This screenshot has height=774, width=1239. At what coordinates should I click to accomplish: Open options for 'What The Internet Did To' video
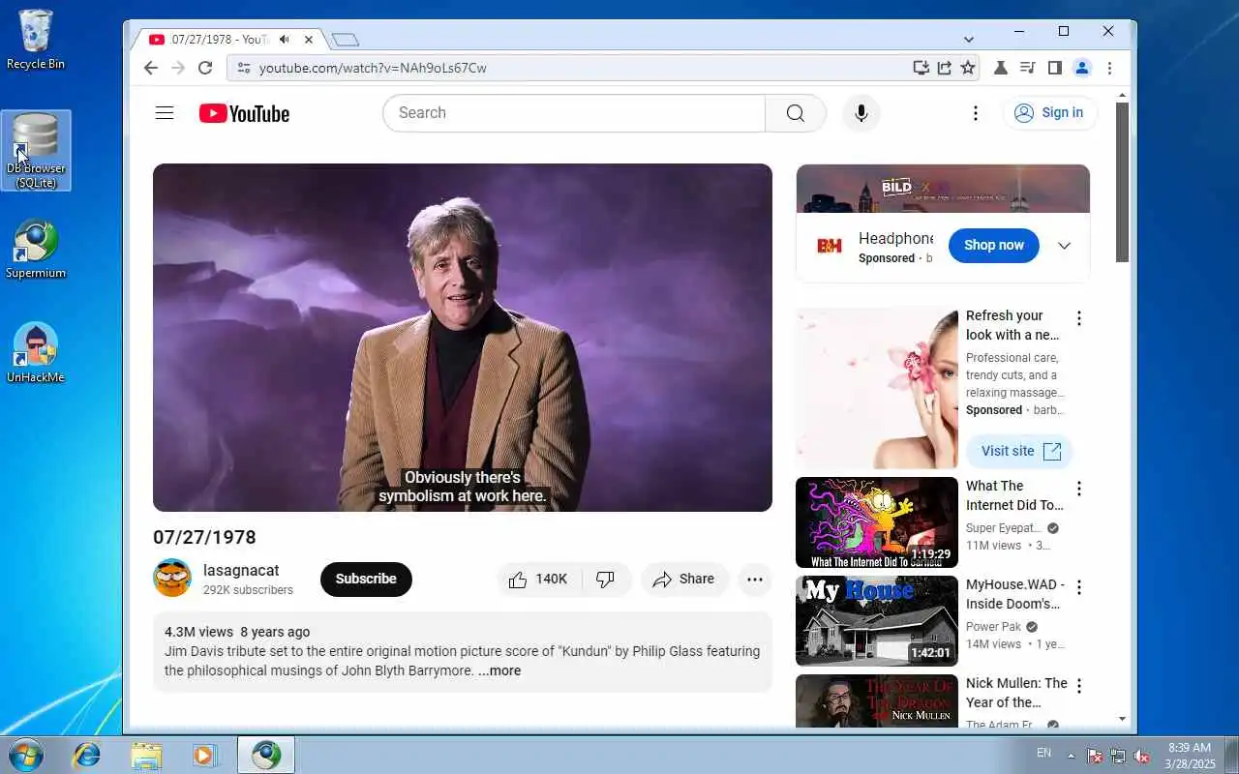tap(1079, 489)
